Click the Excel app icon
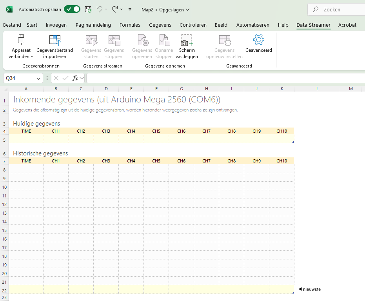Viewport: 365px width, 301px height. click(9, 9)
